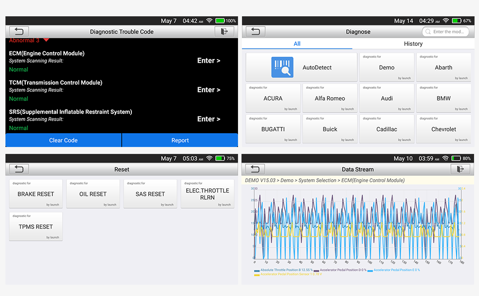Open TCM details with Enter arrow

pos(208,90)
